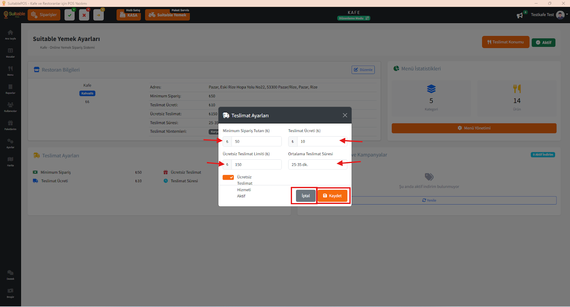Click the green Aktif status button
The height and width of the screenshot is (307, 570).
(x=543, y=42)
